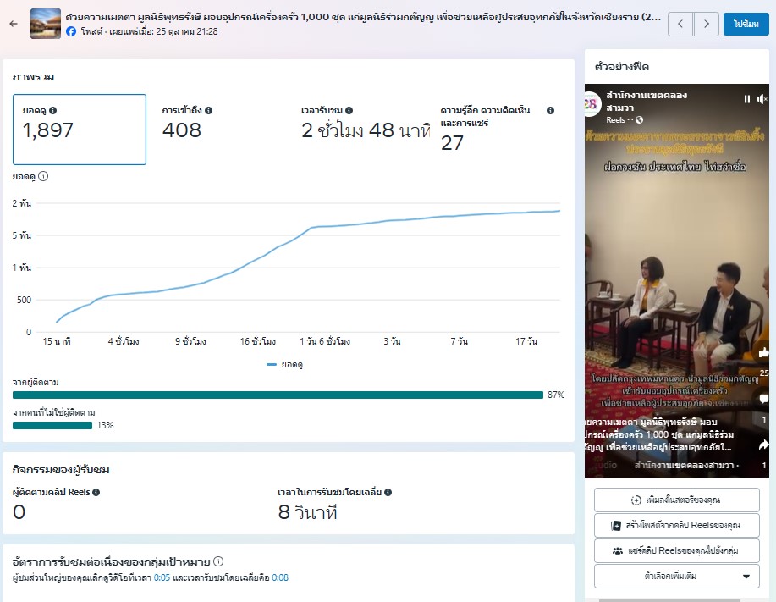
Task: Expand the ตัวเลือกเพิ่มเติม dropdown
Action: 675,577
